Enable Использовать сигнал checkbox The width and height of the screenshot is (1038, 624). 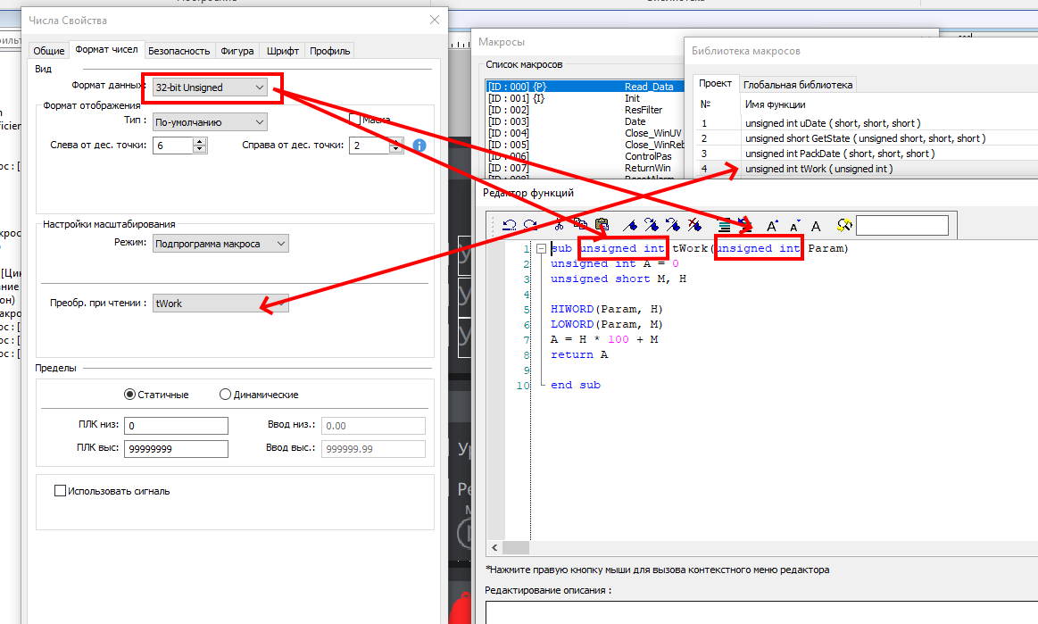60,491
